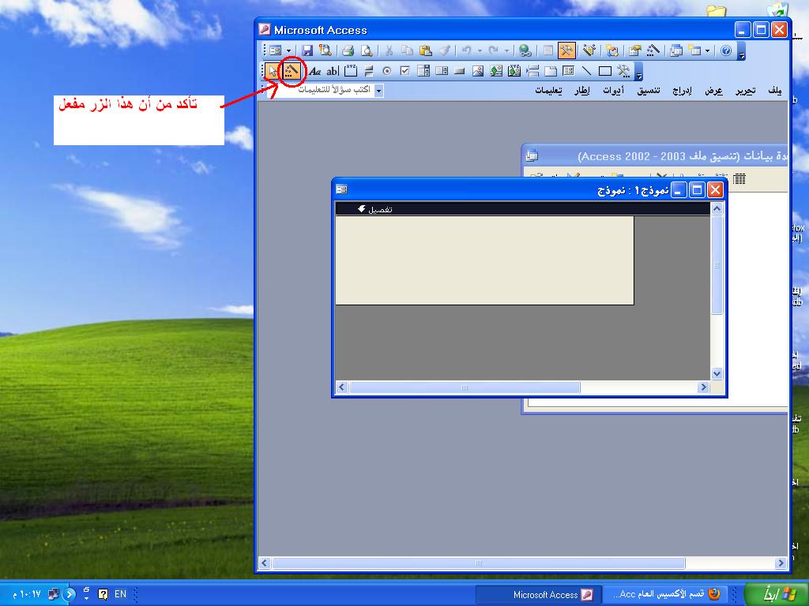Click the form View button icon
Image resolution: width=809 pixels, height=606 pixels.
(276, 50)
